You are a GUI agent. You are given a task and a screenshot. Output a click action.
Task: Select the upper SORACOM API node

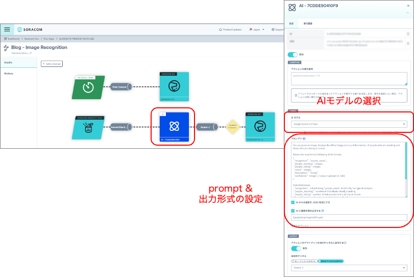coord(174,86)
